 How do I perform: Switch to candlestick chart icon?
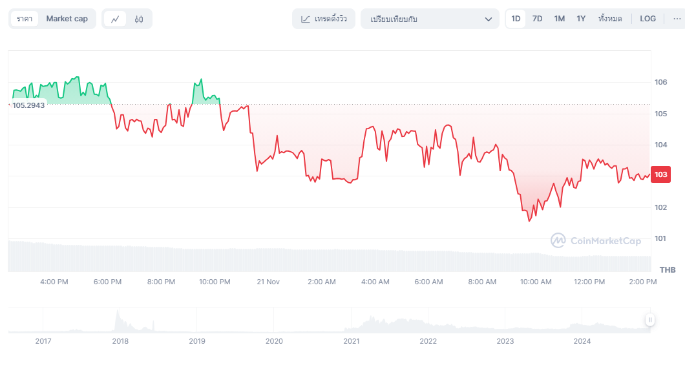click(139, 19)
